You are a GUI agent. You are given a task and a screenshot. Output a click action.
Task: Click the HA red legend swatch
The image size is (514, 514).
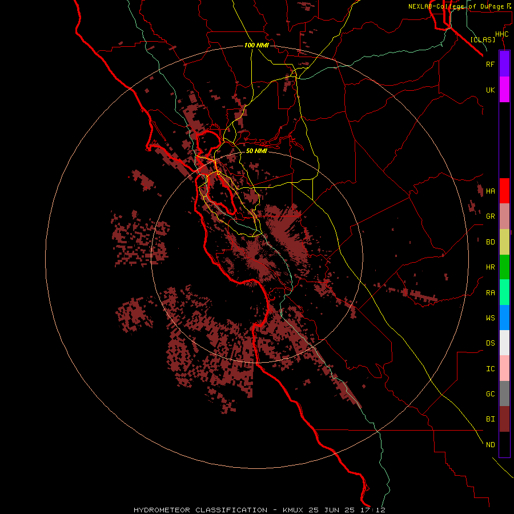(504, 191)
